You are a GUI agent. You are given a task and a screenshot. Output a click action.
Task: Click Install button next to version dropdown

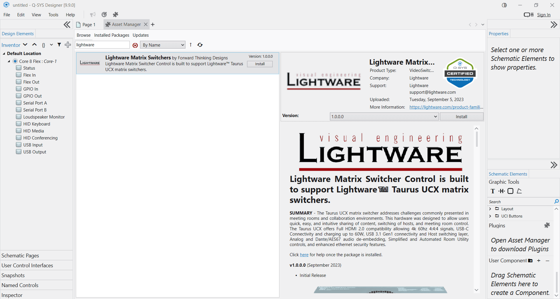click(x=461, y=117)
